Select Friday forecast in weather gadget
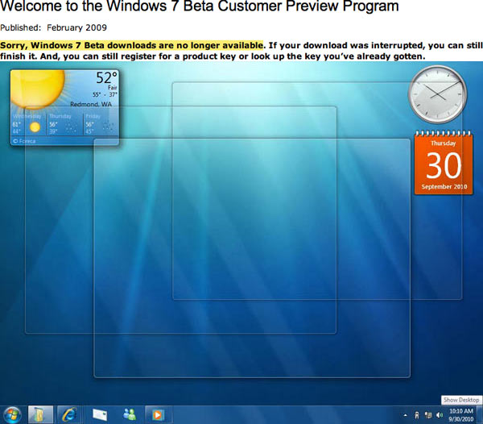The width and height of the screenshot is (483, 424). pyautogui.click(x=101, y=123)
